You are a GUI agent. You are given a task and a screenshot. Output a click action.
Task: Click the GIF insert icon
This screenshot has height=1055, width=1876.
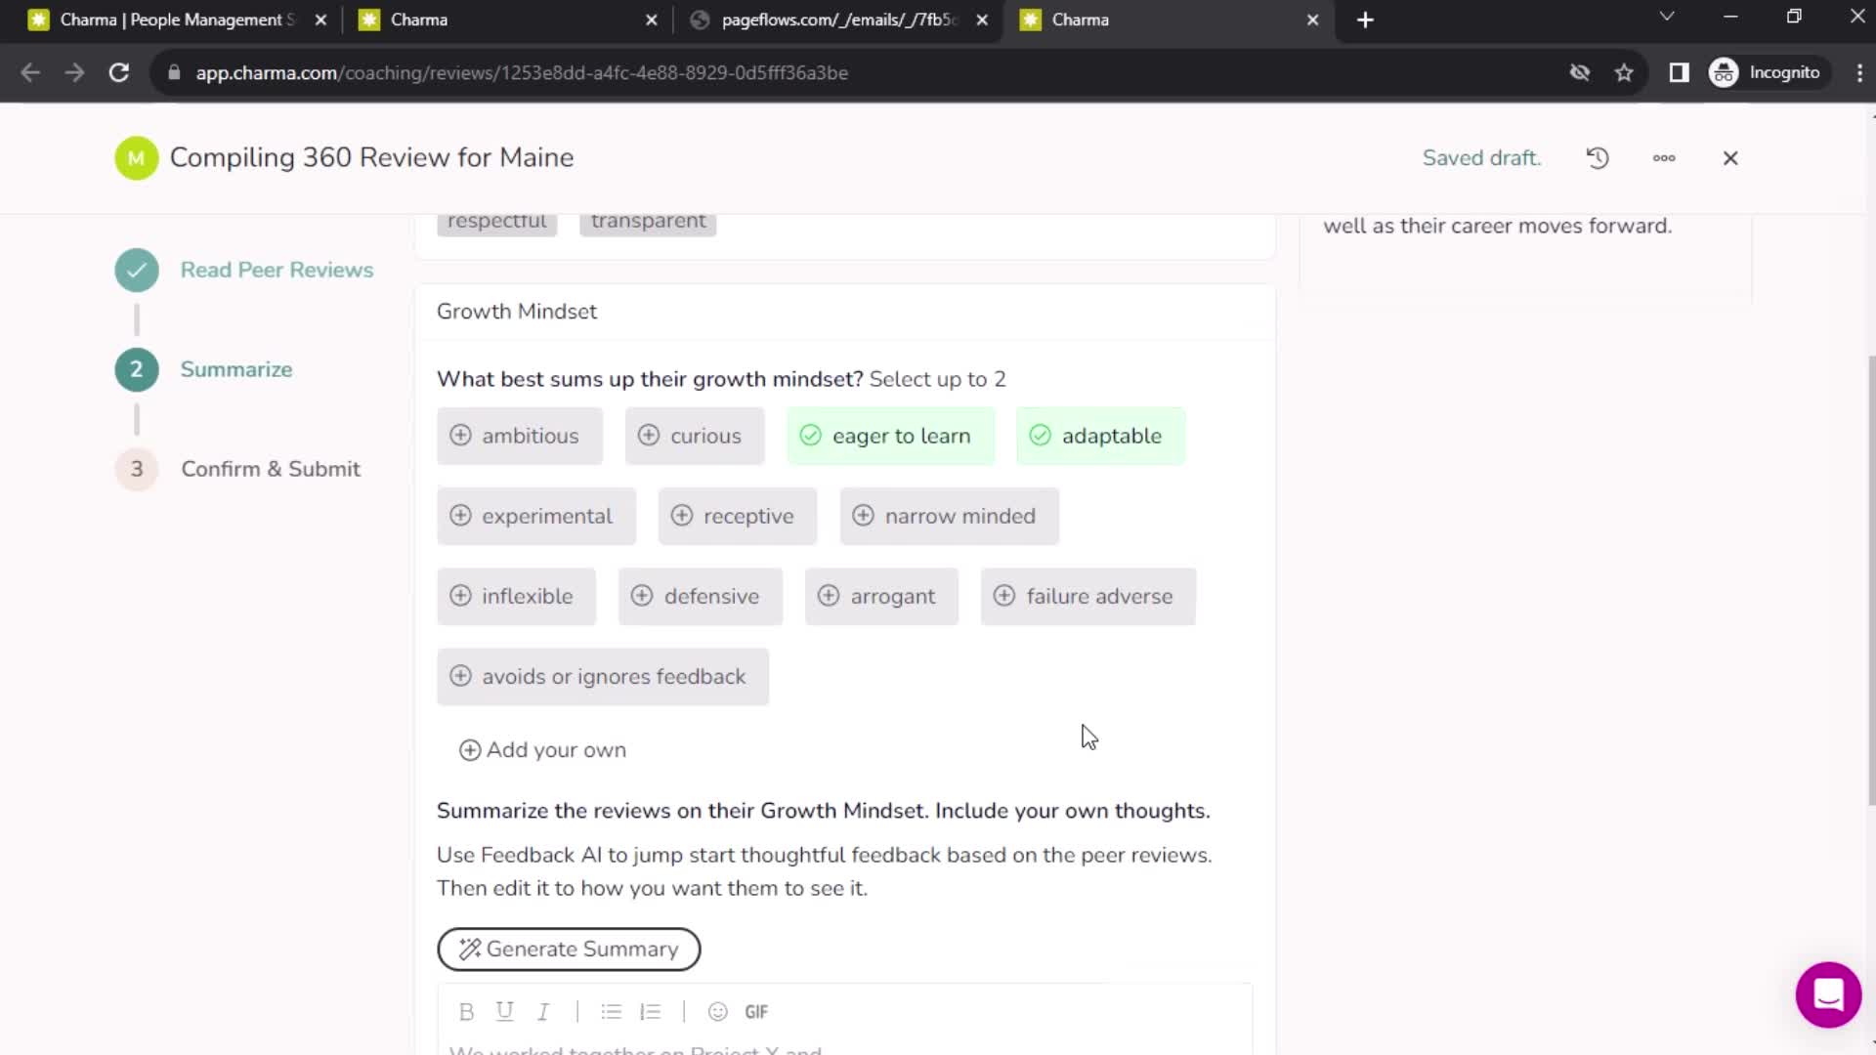757,1011
